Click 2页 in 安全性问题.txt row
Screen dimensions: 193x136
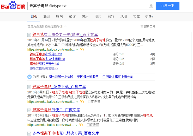(153, 59)
